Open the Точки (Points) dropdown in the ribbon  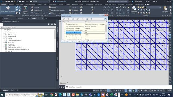pos(35,8)
